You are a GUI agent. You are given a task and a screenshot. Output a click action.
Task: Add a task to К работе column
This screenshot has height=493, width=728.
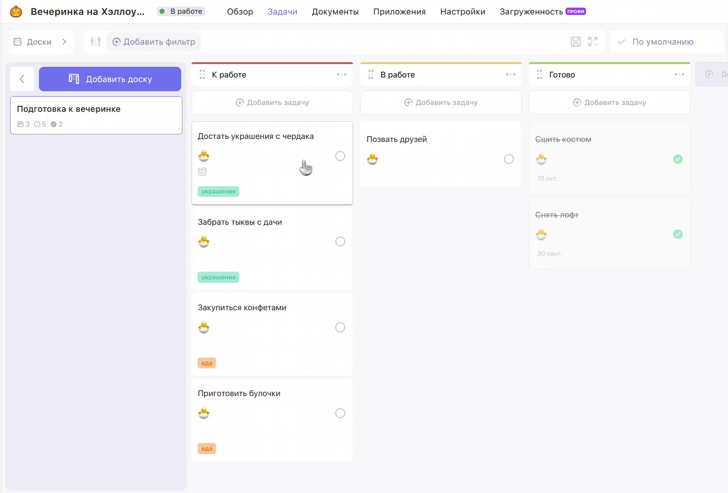click(x=272, y=102)
